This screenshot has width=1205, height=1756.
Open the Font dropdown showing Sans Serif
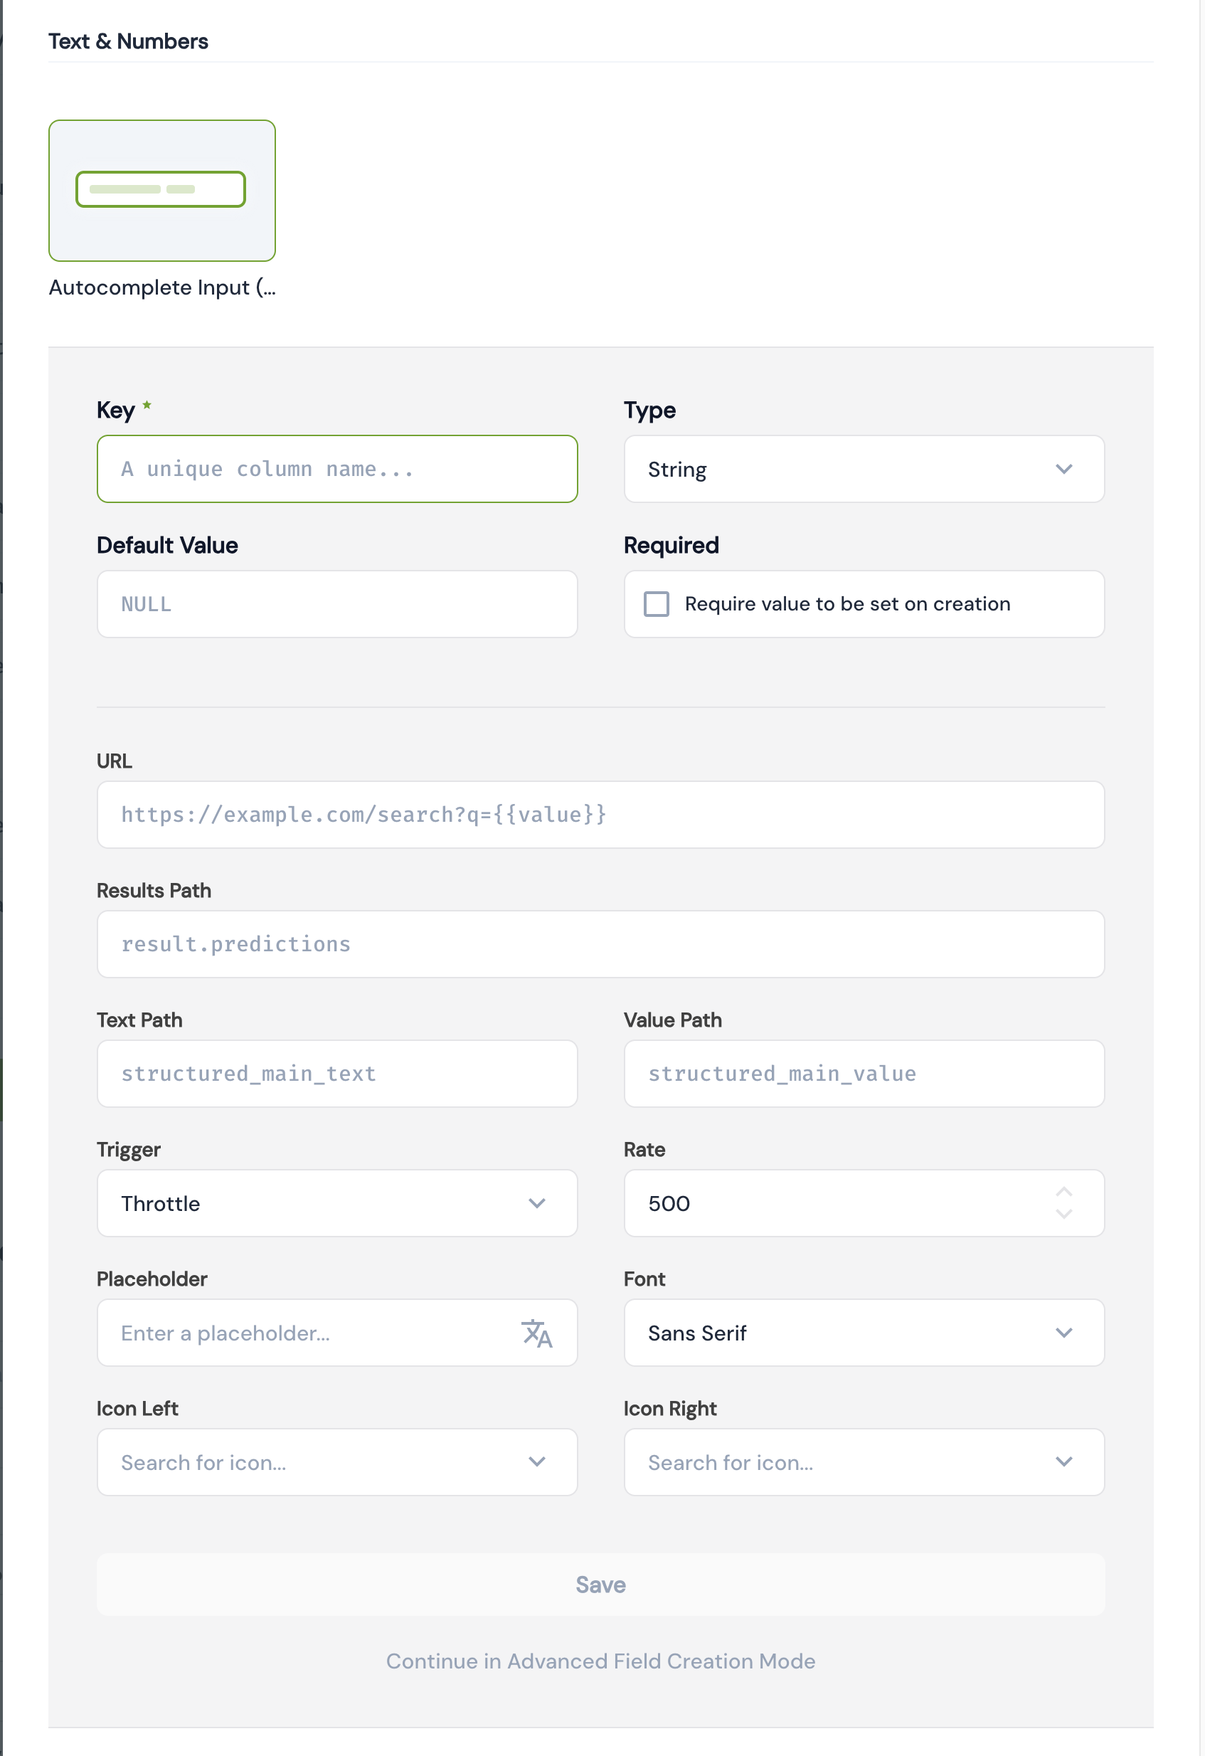pyautogui.click(x=864, y=1333)
